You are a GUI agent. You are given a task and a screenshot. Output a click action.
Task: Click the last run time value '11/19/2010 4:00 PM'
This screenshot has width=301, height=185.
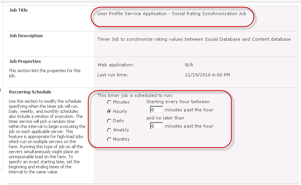[x=207, y=75]
